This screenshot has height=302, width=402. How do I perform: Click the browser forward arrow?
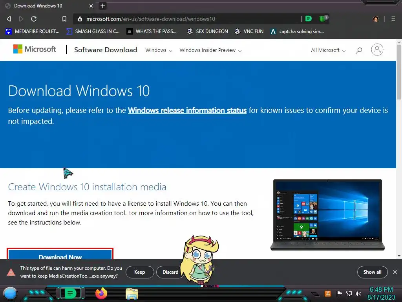pyautogui.click(x=21, y=19)
